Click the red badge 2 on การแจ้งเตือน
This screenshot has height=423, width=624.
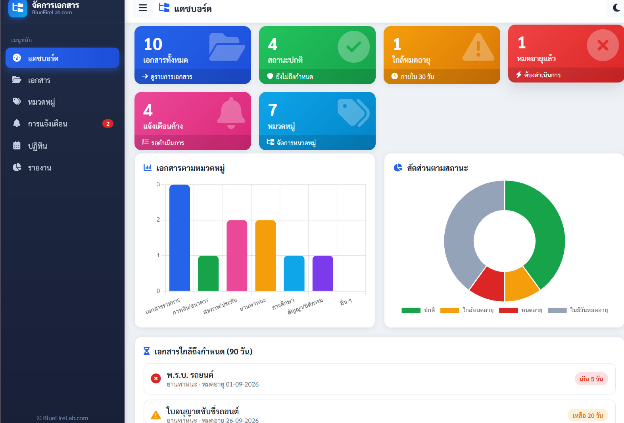tap(108, 124)
